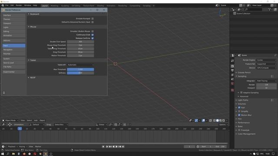Enable Emulate Numpad checkbox
The image size is (278, 156).
[93, 19]
